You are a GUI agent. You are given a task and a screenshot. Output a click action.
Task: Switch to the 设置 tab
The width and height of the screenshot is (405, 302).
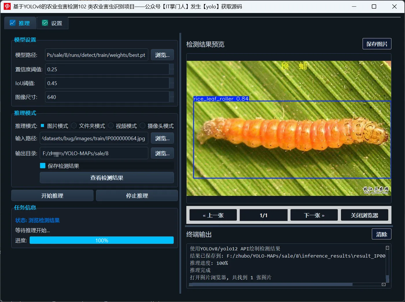pyautogui.click(x=52, y=23)
